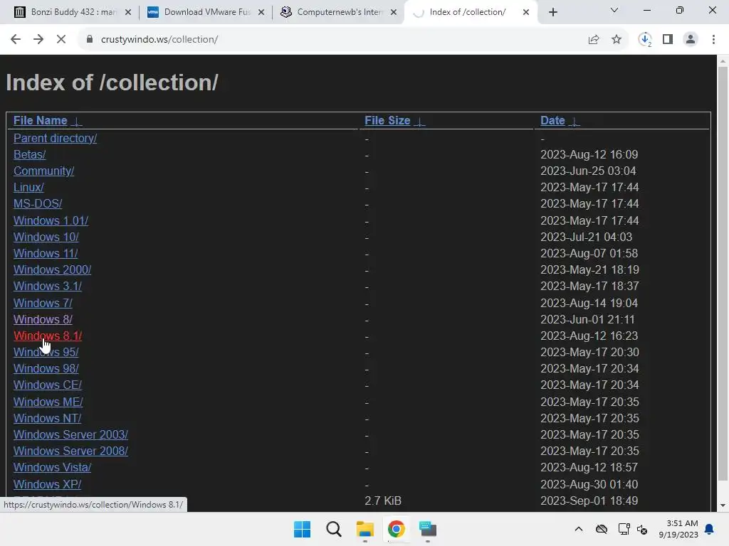Open File Explorer from taskbar
The image size is (729, 546).
point(365,529)
